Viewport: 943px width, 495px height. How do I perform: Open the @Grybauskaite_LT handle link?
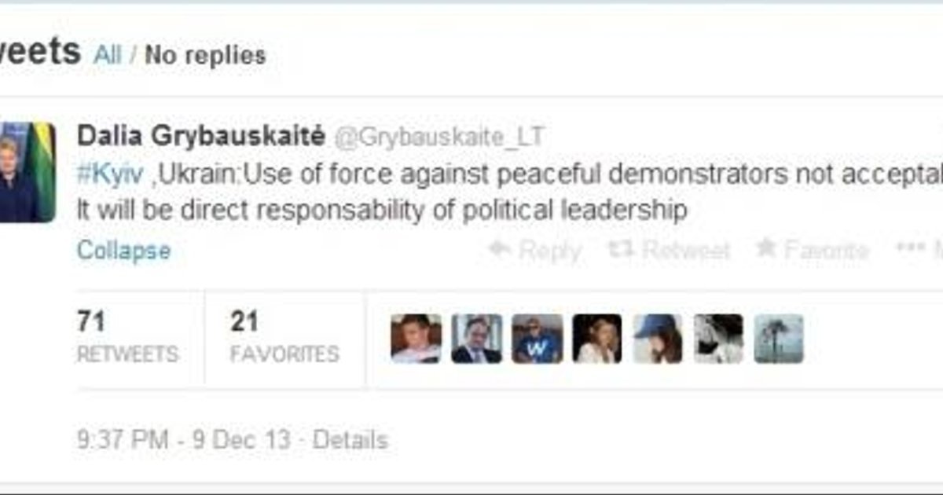click(x=440, y=137)
